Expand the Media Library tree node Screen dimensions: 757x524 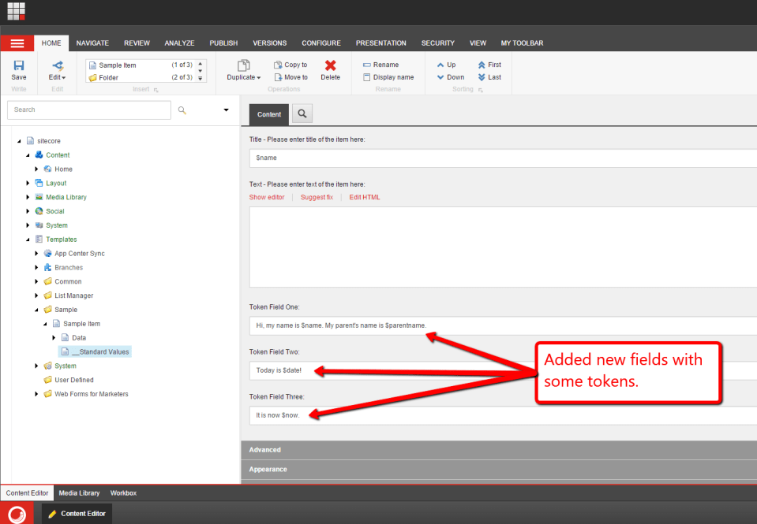tap(28, 198)
